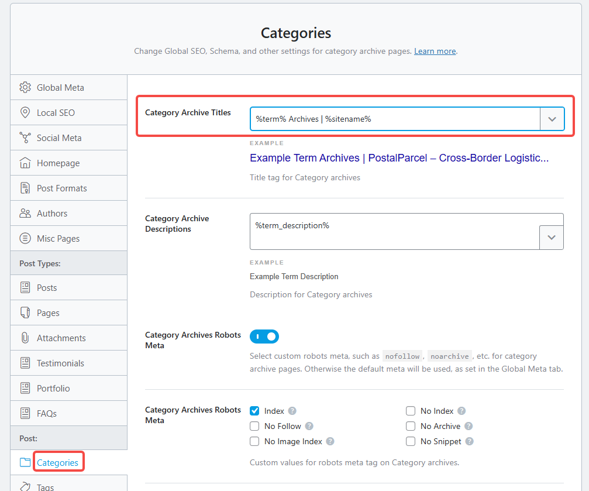Uncheck the Index checkbox

coord(254,411)
